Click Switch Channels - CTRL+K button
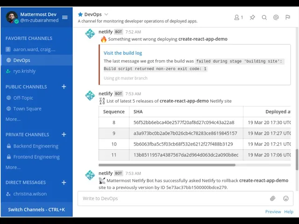299x224 pixels. point(36,210)
